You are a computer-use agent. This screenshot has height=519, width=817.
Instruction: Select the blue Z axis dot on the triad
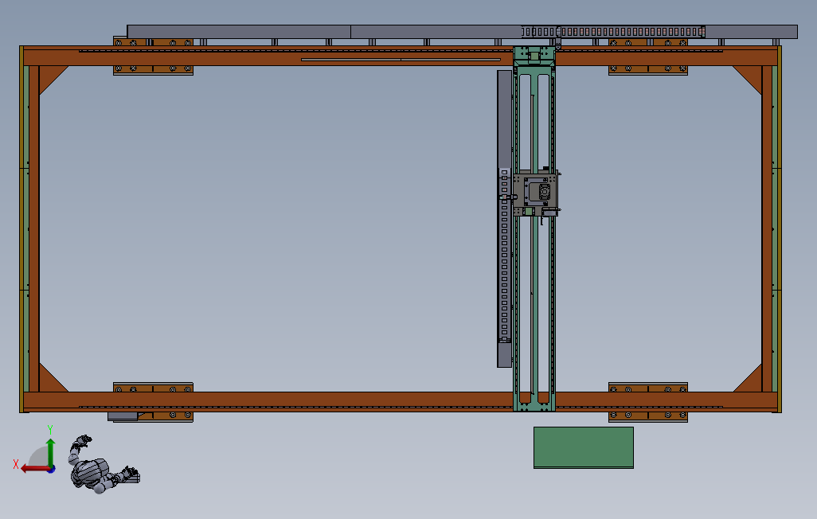pyautogui.click(x=52, y=470)
